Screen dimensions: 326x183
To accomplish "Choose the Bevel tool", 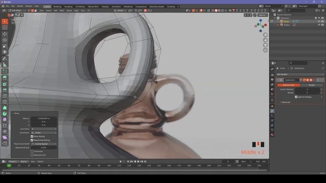I will (5, 90).
